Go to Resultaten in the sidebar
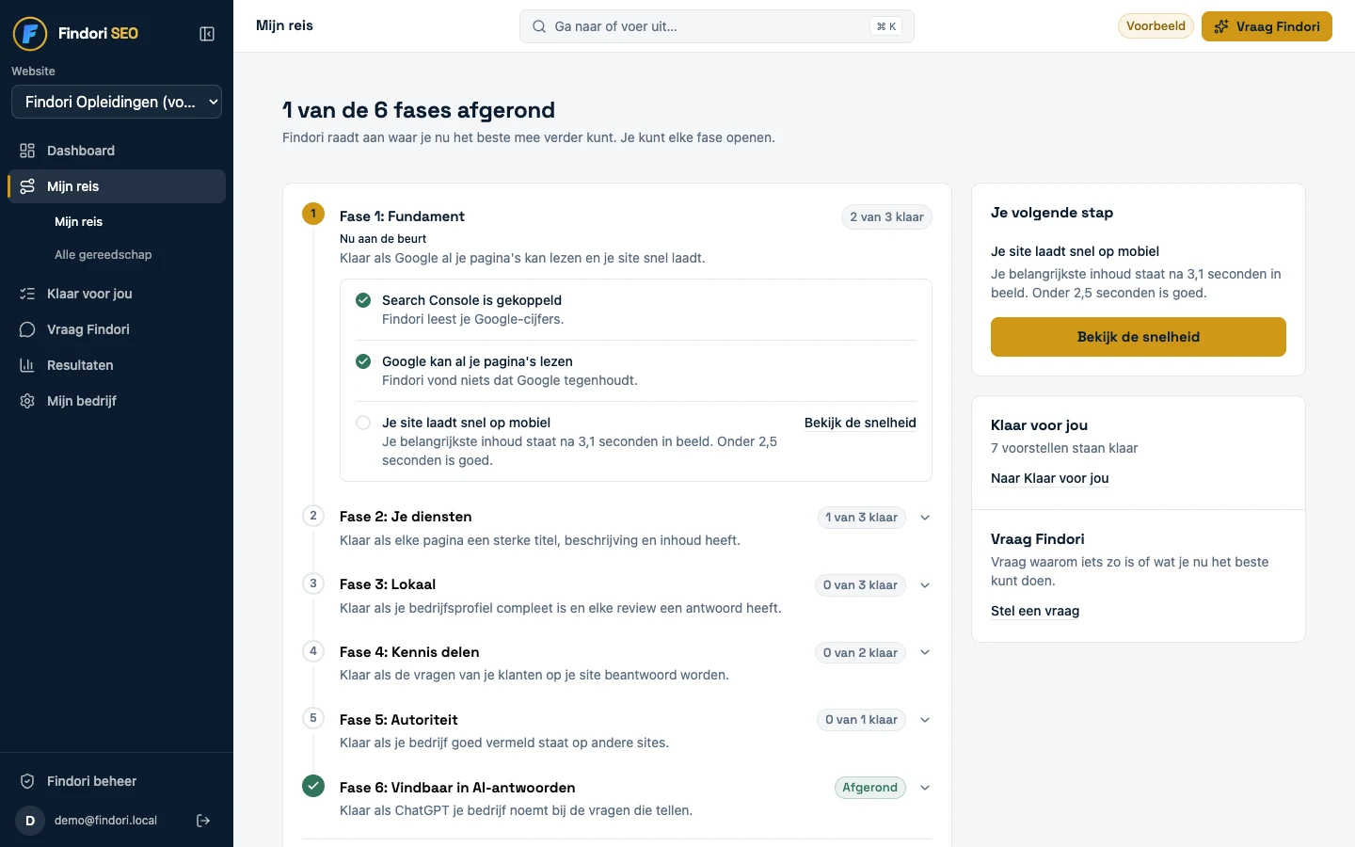The image size is (1355, 847). [x=117, y=365]
